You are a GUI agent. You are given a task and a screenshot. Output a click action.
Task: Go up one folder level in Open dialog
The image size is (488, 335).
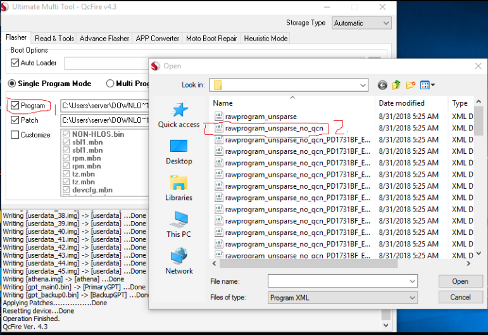click(396, 85)
